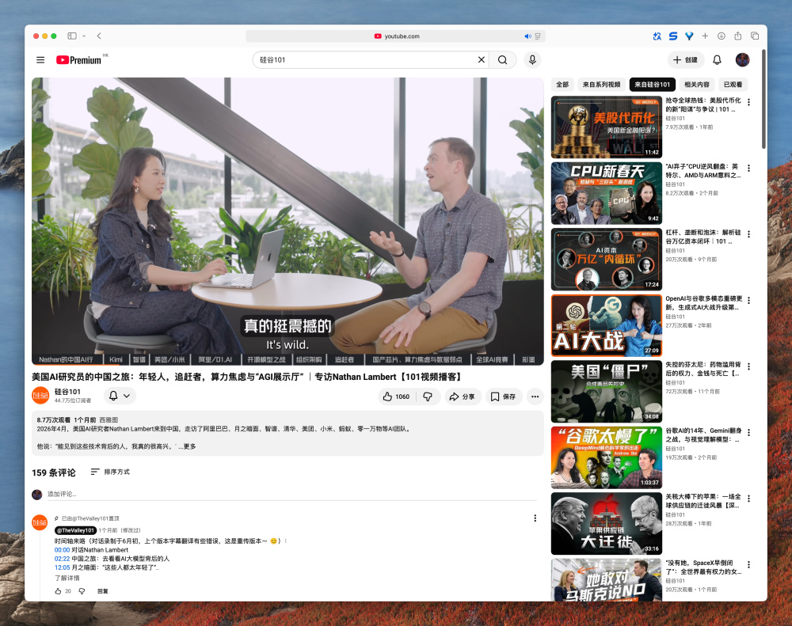Image resolution: width=792 pixels, height=626 pixels.
Task: Like the video with thumbs up
Action: (397, 396)
